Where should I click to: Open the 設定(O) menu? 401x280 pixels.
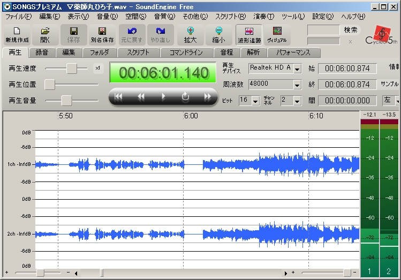(323, 17)
